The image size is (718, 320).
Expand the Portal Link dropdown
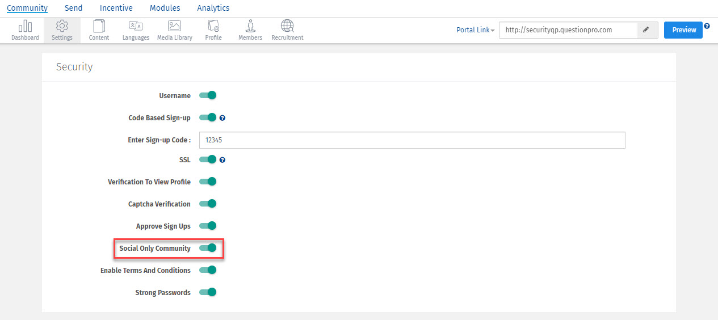(x=475, y=30)
